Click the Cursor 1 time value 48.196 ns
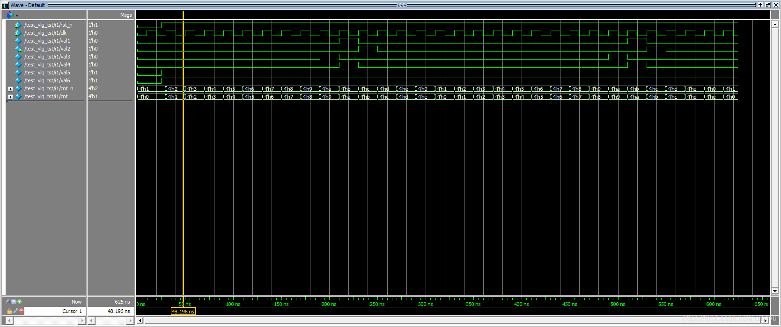Viewport: 781px width, 327px height. 119,311
